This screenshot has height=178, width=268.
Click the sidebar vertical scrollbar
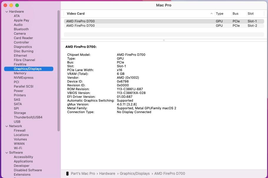click(59, 70)
